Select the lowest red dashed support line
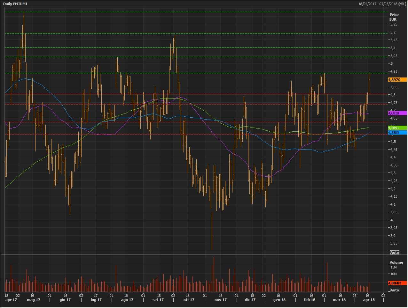The width and height of the screenshot is (408, 308). click(192, 134)
